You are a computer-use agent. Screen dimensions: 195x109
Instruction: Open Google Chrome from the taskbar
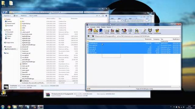coord(9,107)
